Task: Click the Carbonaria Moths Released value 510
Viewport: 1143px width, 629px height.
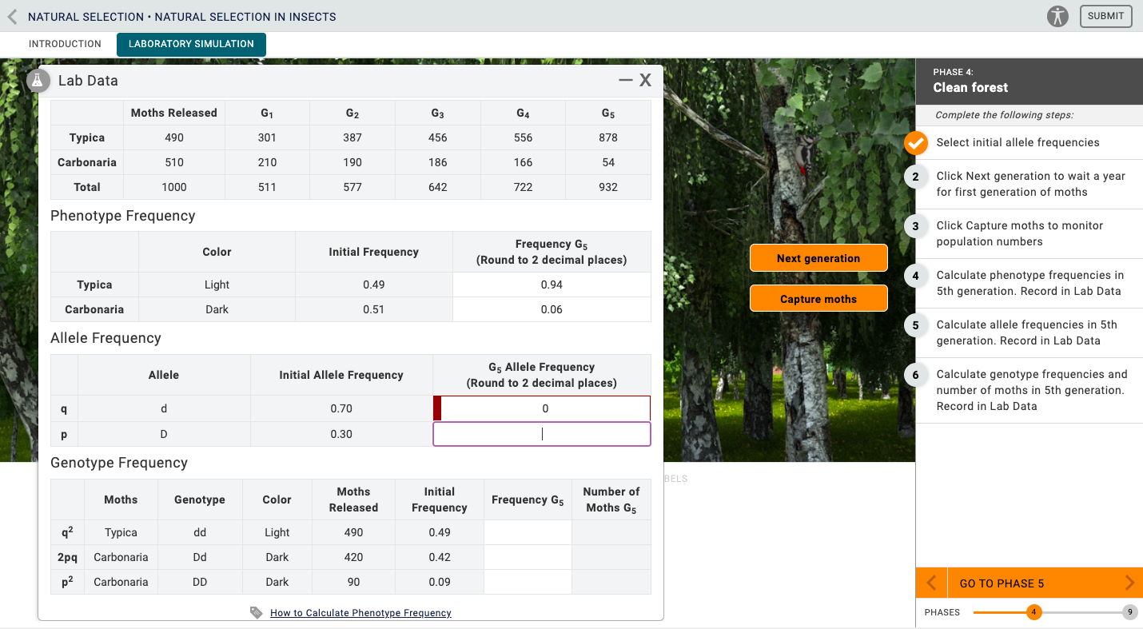Action: [174, 162]
